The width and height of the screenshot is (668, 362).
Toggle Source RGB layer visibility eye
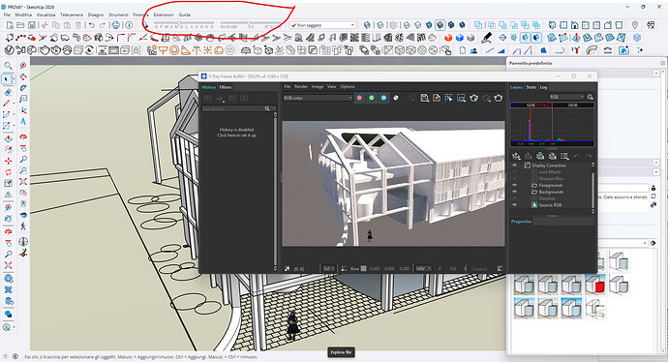515,205
